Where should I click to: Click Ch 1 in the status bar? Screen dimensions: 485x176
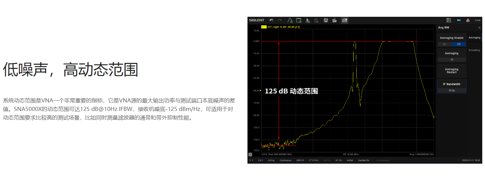point(260,160)
